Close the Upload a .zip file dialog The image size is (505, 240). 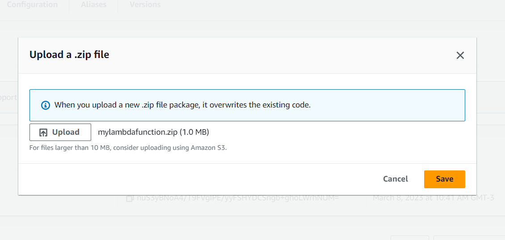(460, 55)
